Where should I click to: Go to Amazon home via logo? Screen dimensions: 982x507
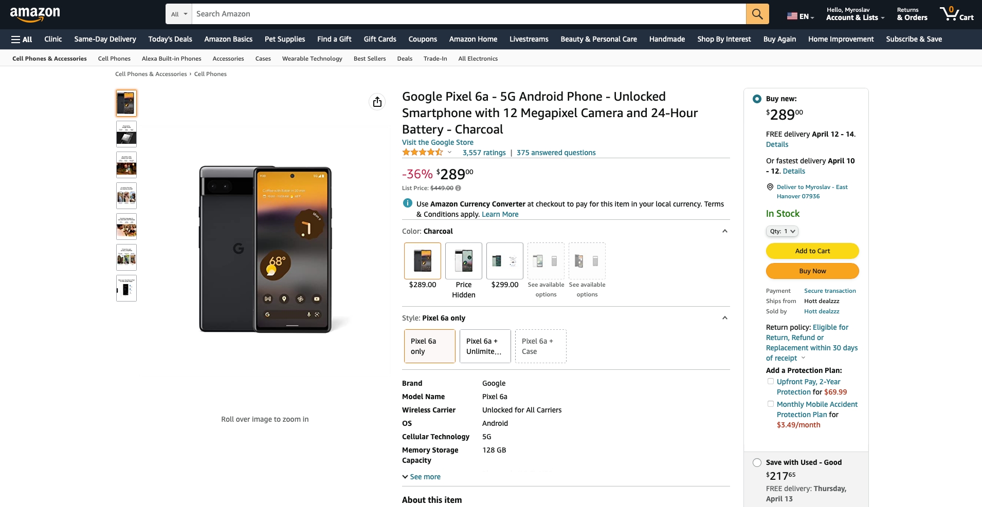(x=35, y=14)
